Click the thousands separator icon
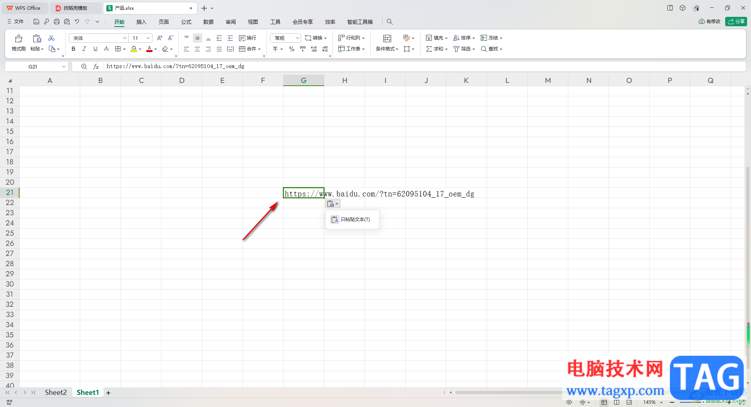The height and width of the screenshot is (407, 751). pyautogui.click(x=303, y=49)
